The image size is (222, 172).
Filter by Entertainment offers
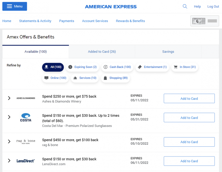coord(152,67)
